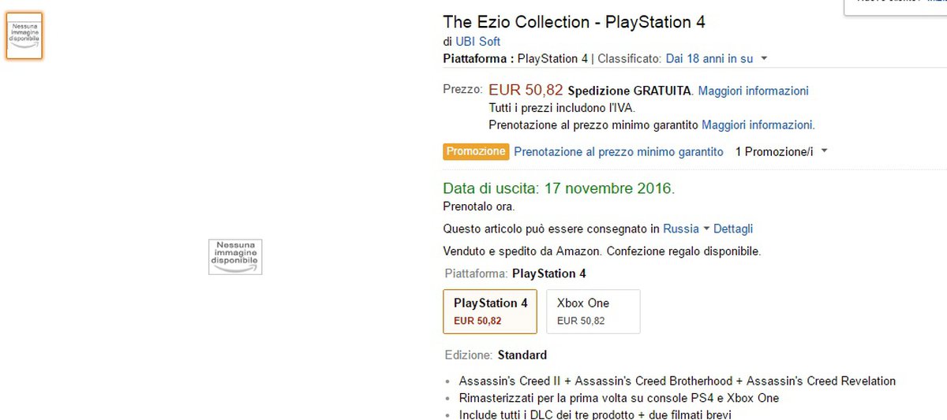Click the 'Include tutti i DLC' bullet point

pyautogui.click(x=595, y=414)
